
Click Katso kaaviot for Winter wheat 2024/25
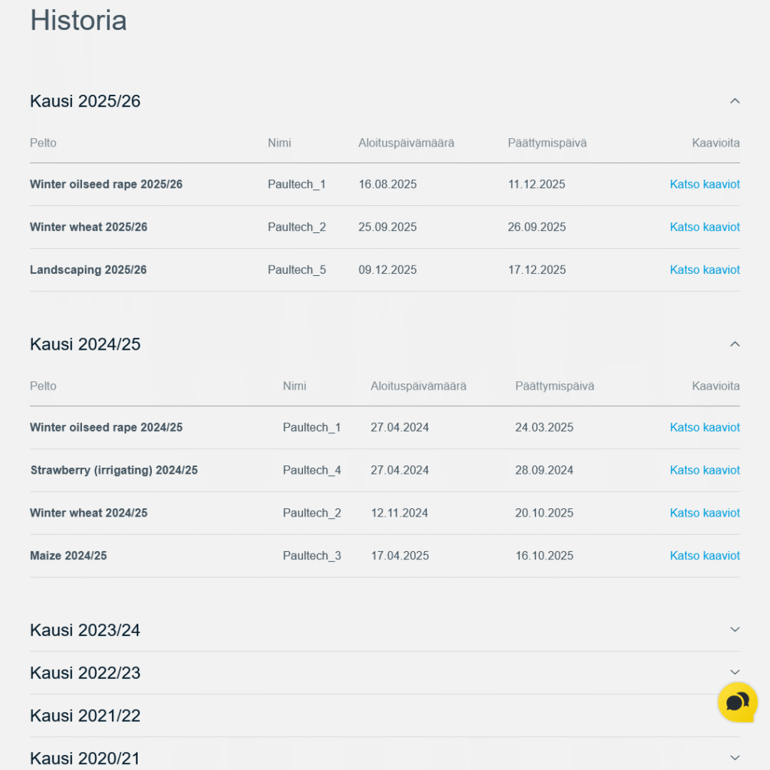[705, 513]
